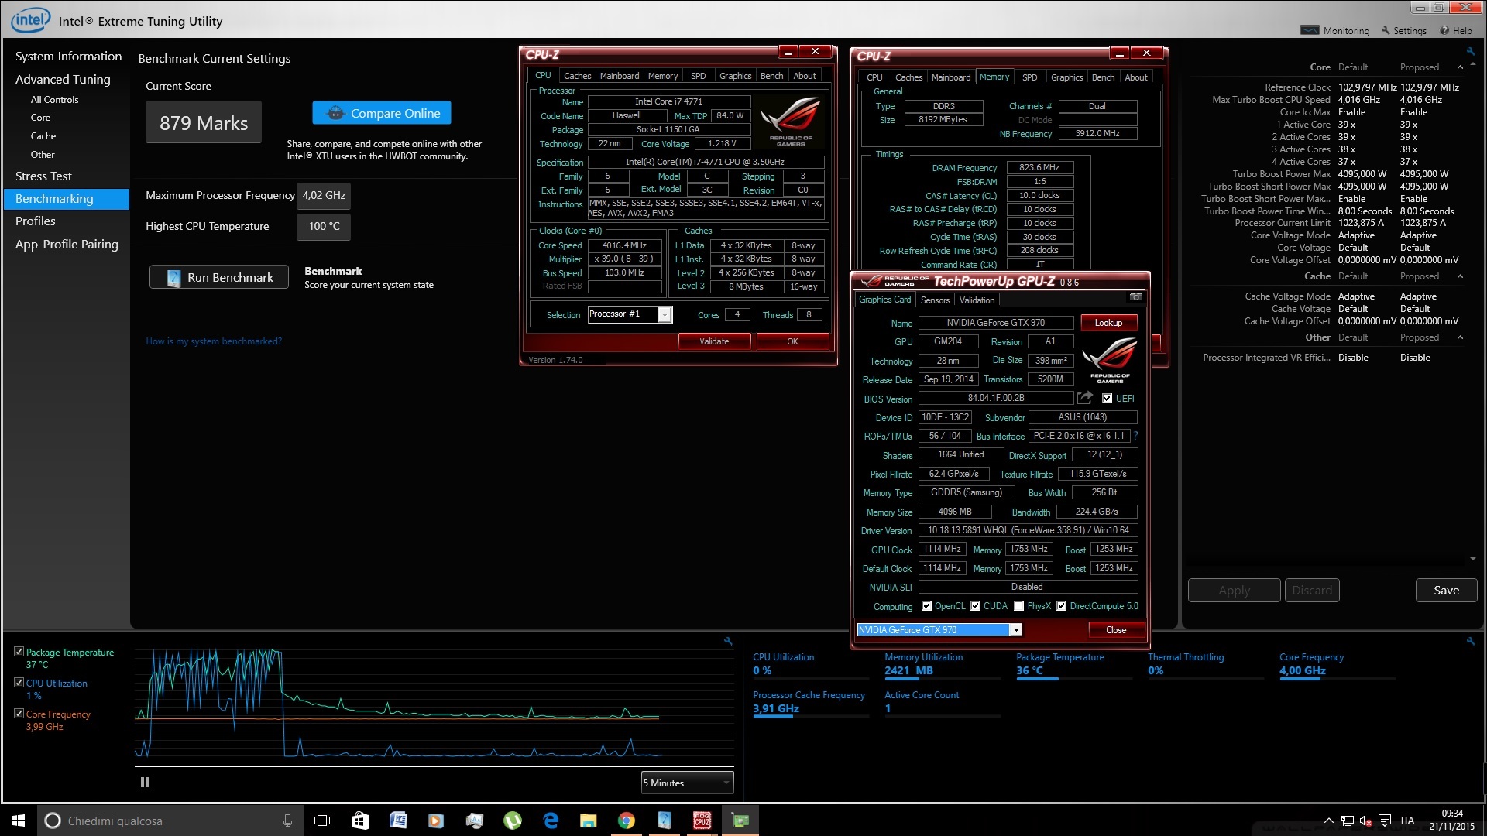Open the Bench tab in first CPU-Z window

click(x=771, y=76)
